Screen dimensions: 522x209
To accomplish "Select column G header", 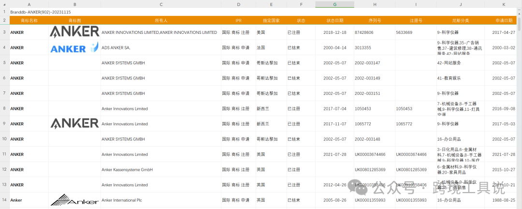I will tap(334, 4).
